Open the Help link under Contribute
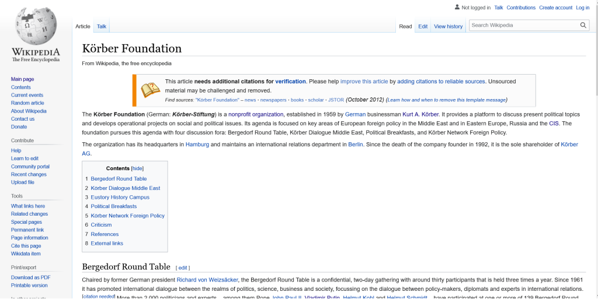The height and width of the screenshot is (299, 598). point(16,150)
